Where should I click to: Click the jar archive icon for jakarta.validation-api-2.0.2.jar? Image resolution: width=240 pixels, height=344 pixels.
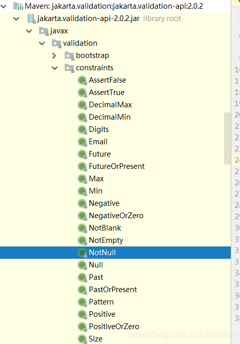31,18
